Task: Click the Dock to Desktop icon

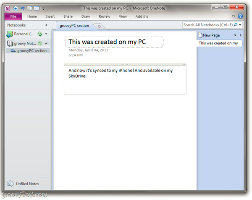Action: pyautogui.click(x=30, y=8)
